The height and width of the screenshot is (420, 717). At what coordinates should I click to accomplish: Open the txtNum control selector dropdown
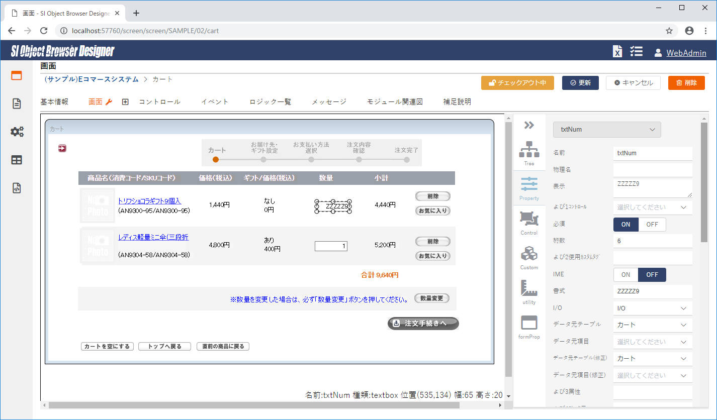click(607, 129)
